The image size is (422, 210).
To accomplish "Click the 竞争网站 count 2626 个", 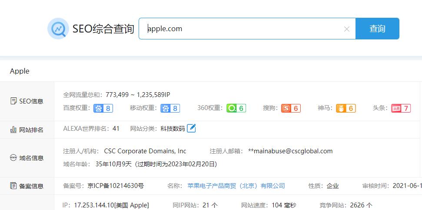I will click(361, 205).
